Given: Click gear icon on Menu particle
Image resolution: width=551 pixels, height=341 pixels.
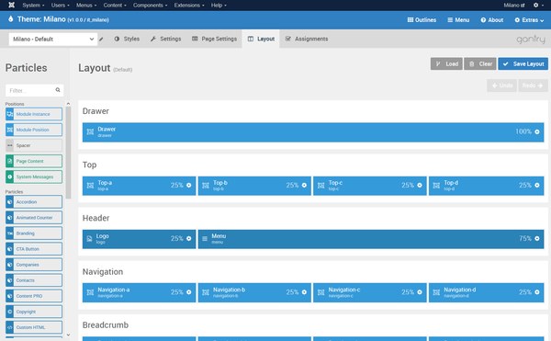Looking at the screenshot, I should 537,239.
